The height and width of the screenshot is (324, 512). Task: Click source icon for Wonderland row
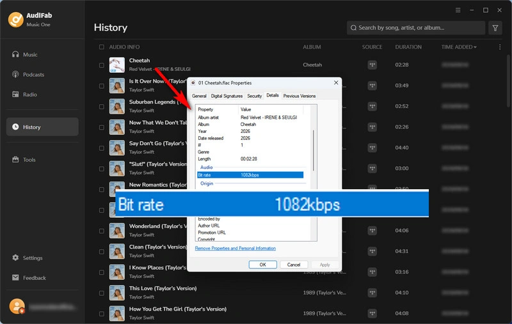[372, 231]
